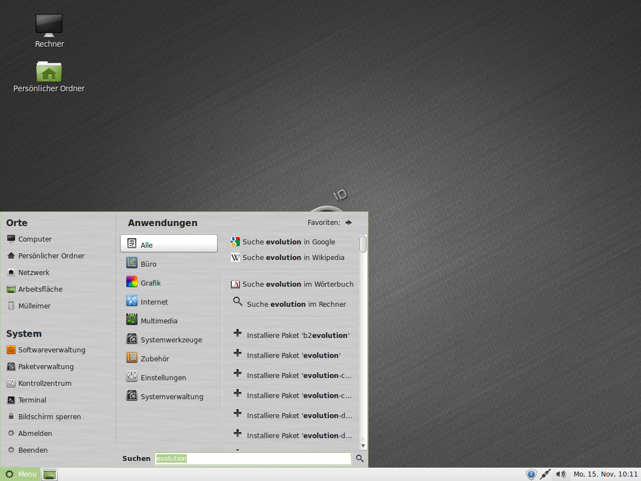Open Terminal from the System list

click(x=32, y=400)
